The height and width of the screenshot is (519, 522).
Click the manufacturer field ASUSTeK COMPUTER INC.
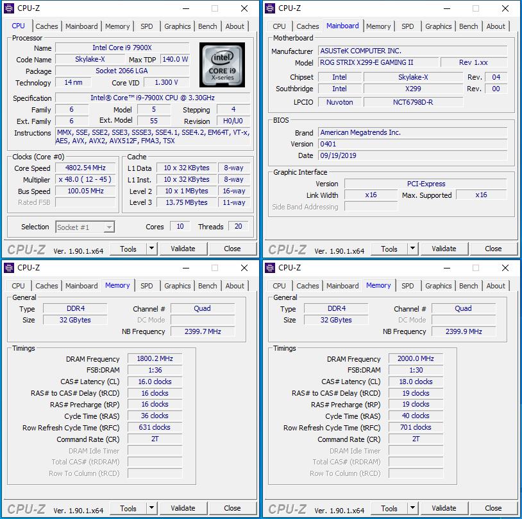point(413,51)
